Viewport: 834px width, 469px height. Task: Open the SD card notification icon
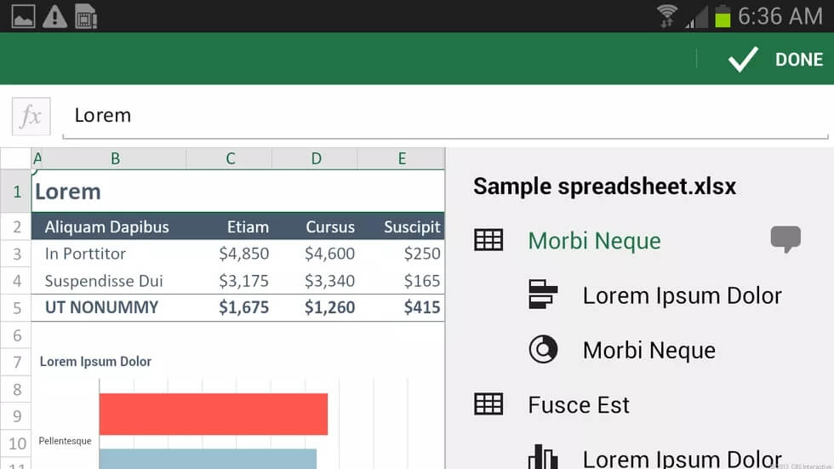click(x=86, y=16)
